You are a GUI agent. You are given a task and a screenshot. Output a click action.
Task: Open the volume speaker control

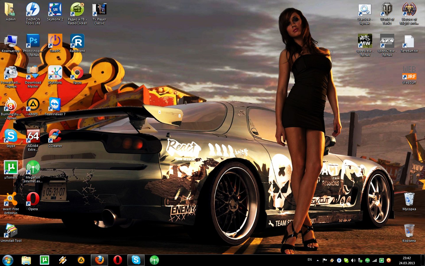point(353,260)
